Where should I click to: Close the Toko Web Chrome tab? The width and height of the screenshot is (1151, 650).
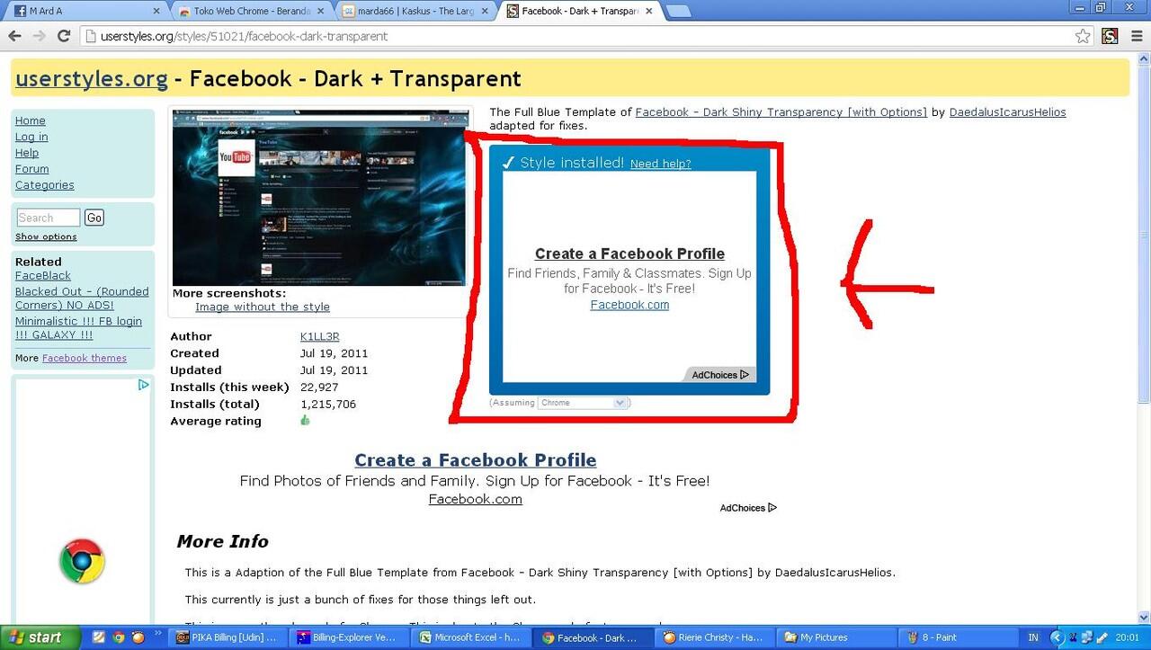click(x=322, y=11)
